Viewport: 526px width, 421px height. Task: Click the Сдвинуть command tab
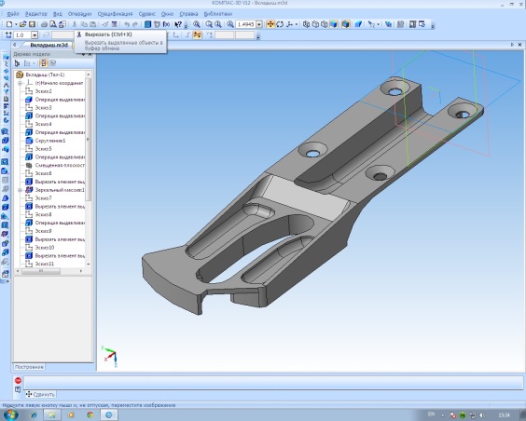(x=41, y=394)
